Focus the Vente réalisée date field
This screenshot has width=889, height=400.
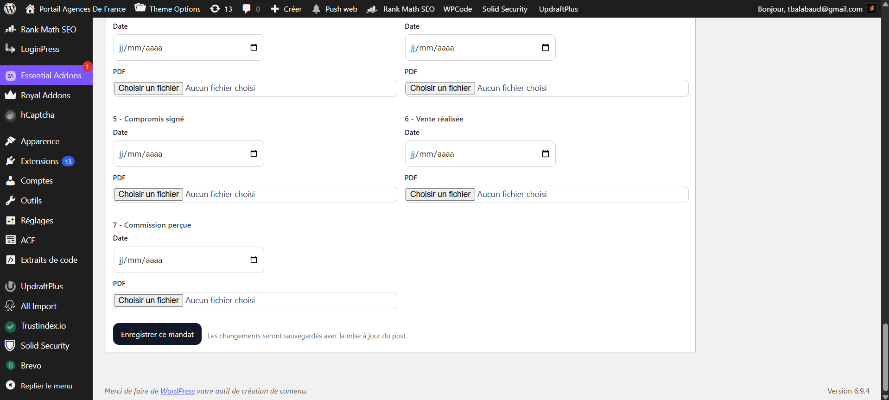point(480,153)
